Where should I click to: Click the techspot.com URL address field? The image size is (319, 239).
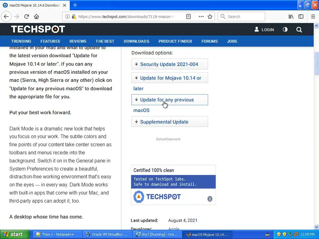126,16
